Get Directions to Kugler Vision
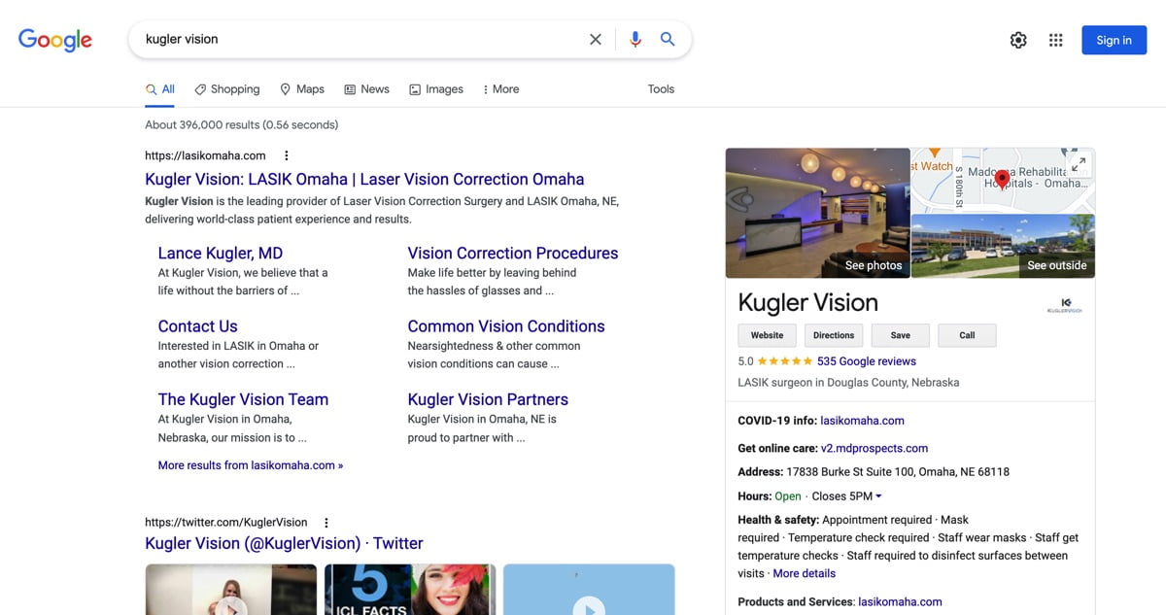The width and height of the screenshot is (1166, 615). tap(834, 335)
